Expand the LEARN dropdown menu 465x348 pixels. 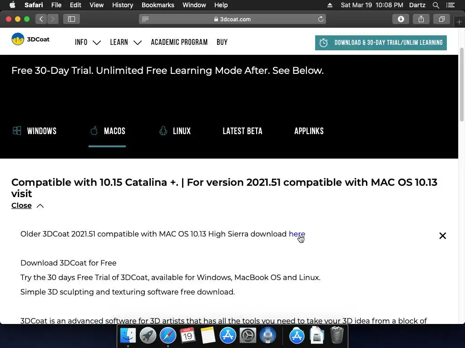click(125, 42)
